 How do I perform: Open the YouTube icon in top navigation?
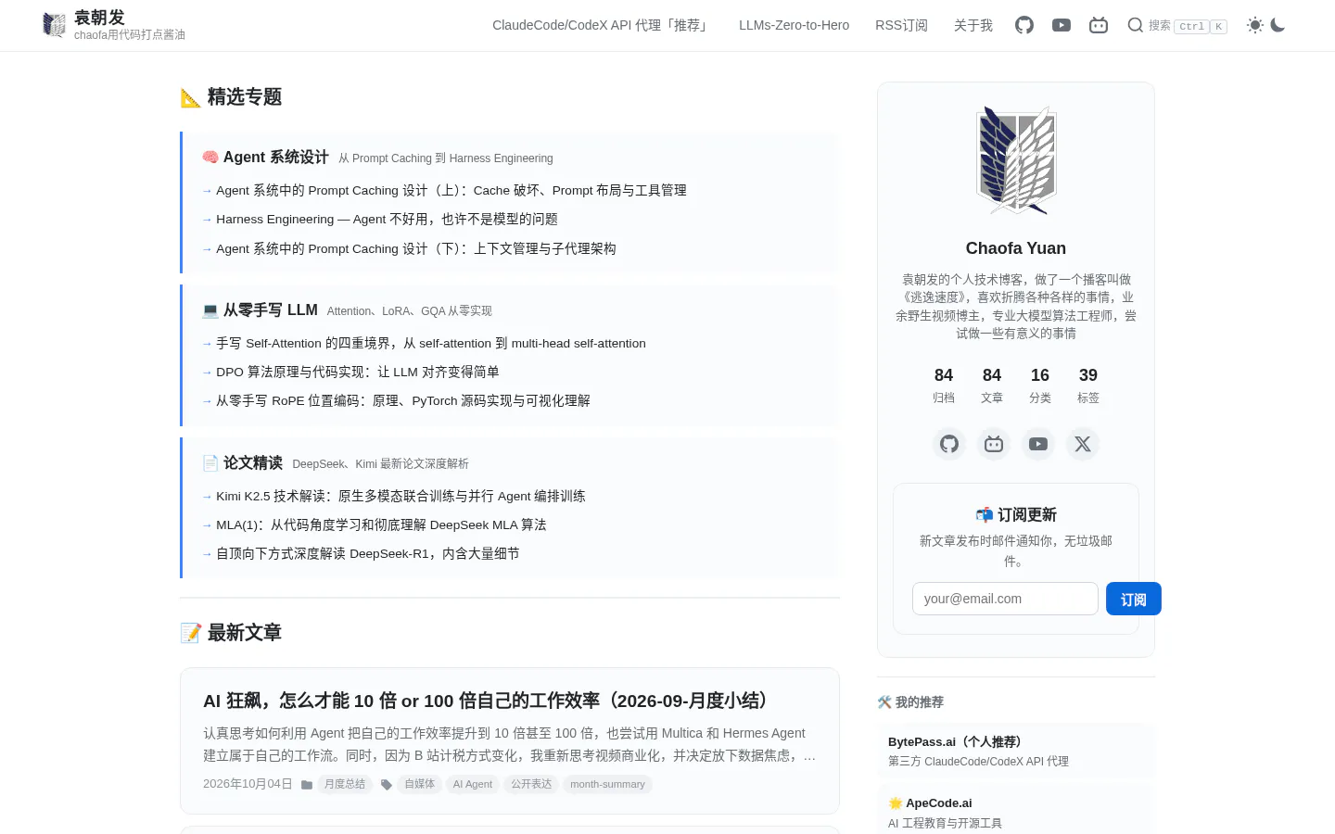(x=1062, y=25)
